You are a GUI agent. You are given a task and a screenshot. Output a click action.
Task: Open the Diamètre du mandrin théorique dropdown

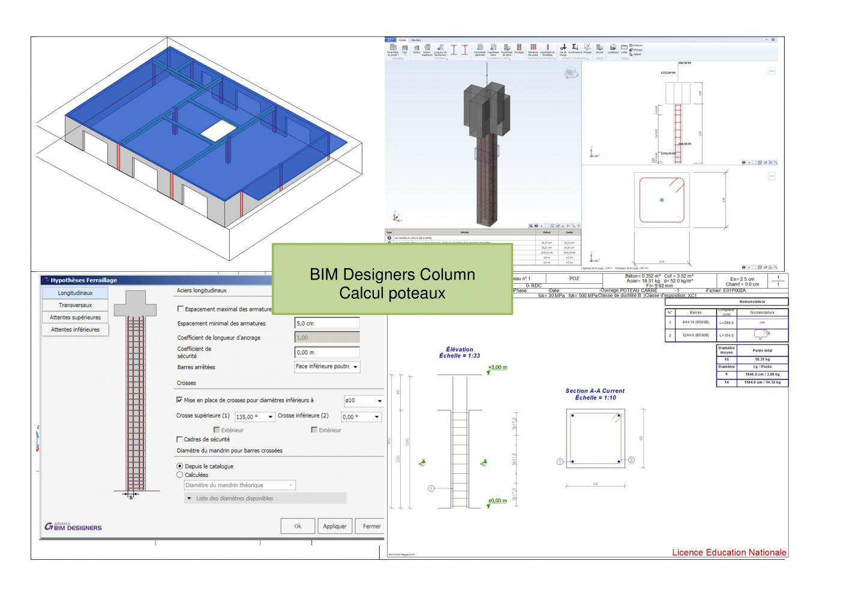[239, 485]
